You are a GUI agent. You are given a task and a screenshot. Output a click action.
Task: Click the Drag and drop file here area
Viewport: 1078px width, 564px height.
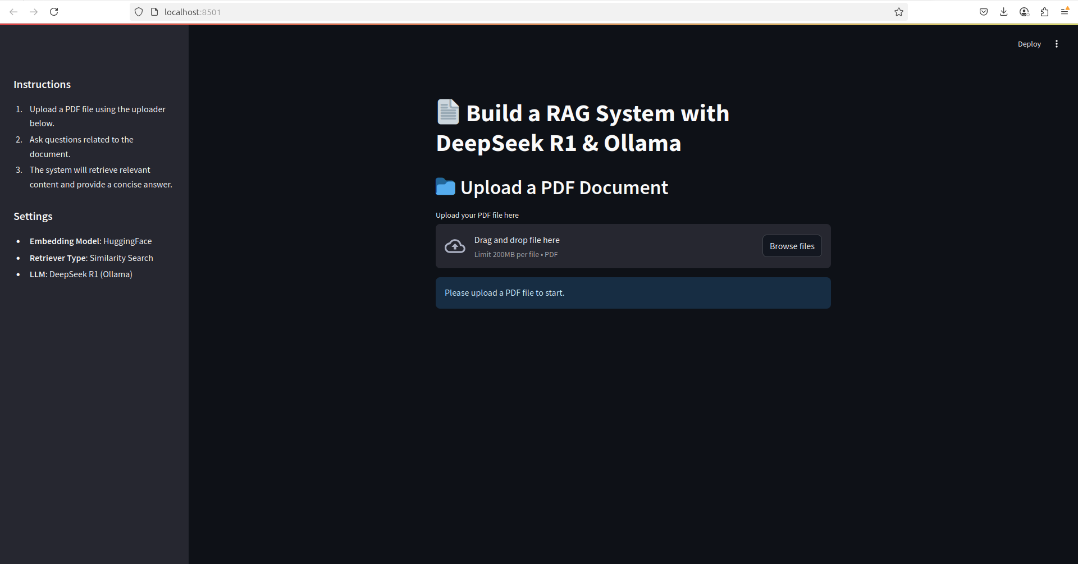pyautogui.click(x=633, y=246)
